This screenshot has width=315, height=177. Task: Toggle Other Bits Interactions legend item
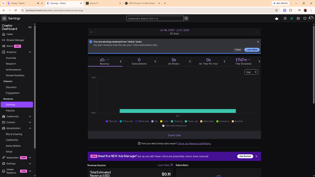174,126
